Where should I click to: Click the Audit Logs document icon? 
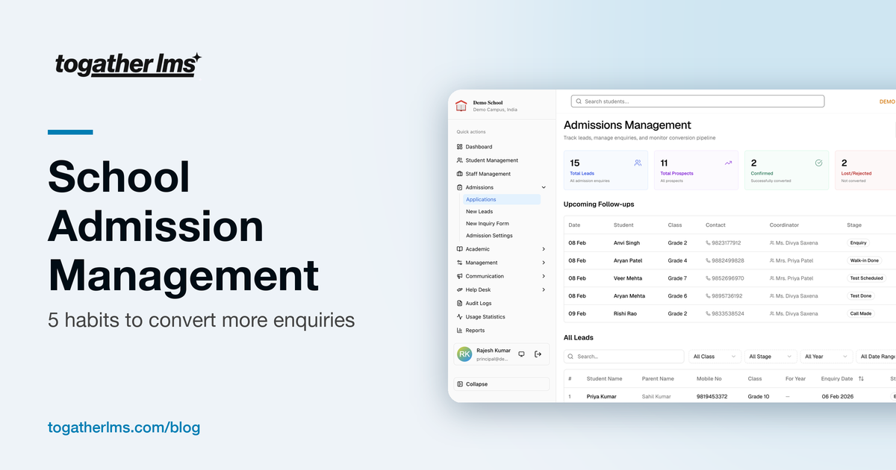click(x=459, y=304)
